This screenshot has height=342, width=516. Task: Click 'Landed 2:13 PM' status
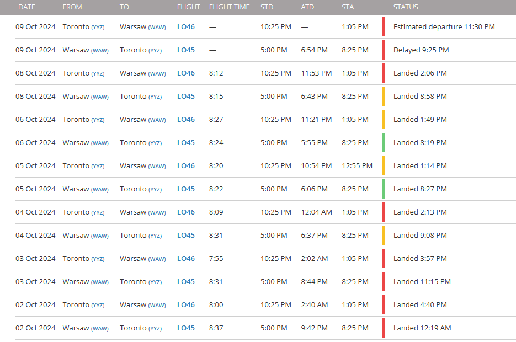click(420, 212)
